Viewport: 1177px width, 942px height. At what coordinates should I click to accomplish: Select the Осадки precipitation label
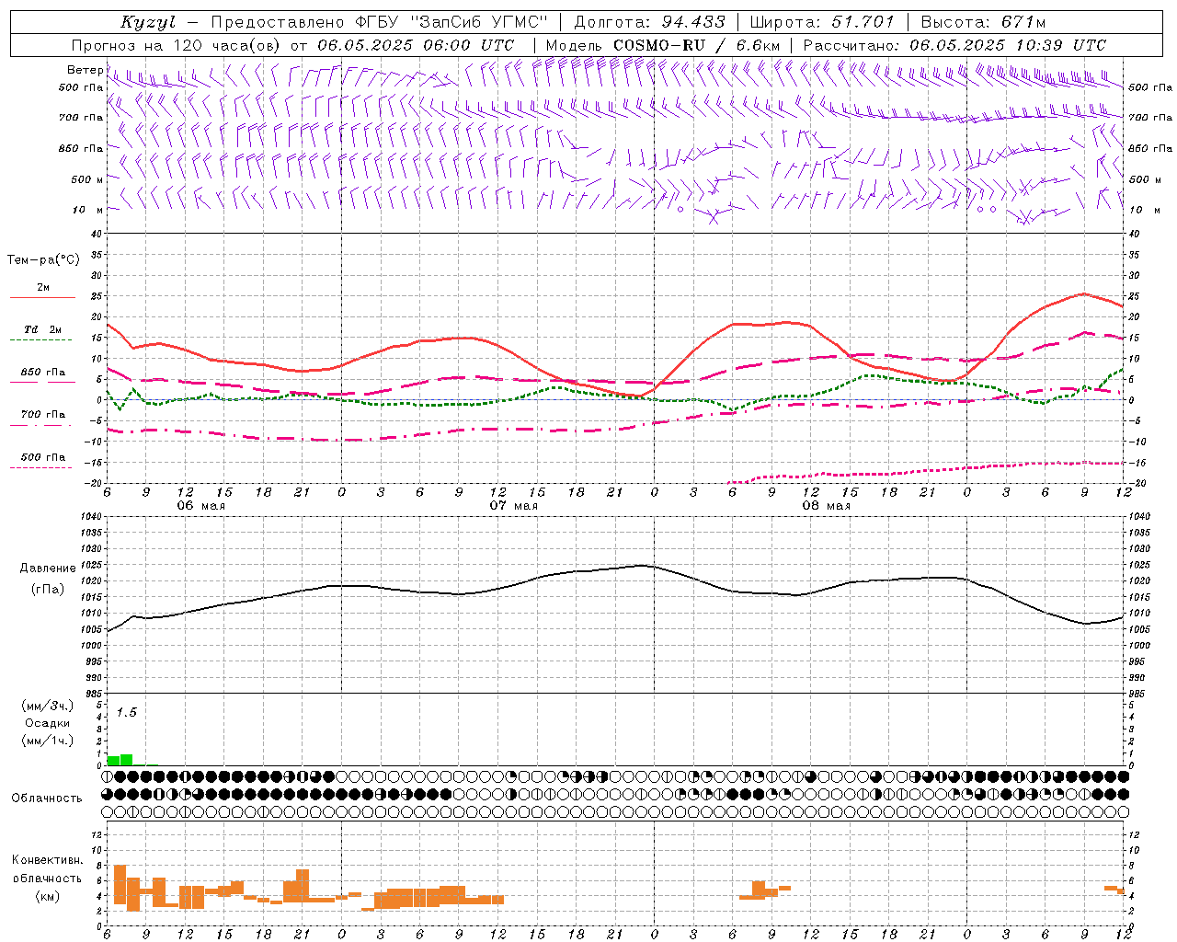(47, 723)
